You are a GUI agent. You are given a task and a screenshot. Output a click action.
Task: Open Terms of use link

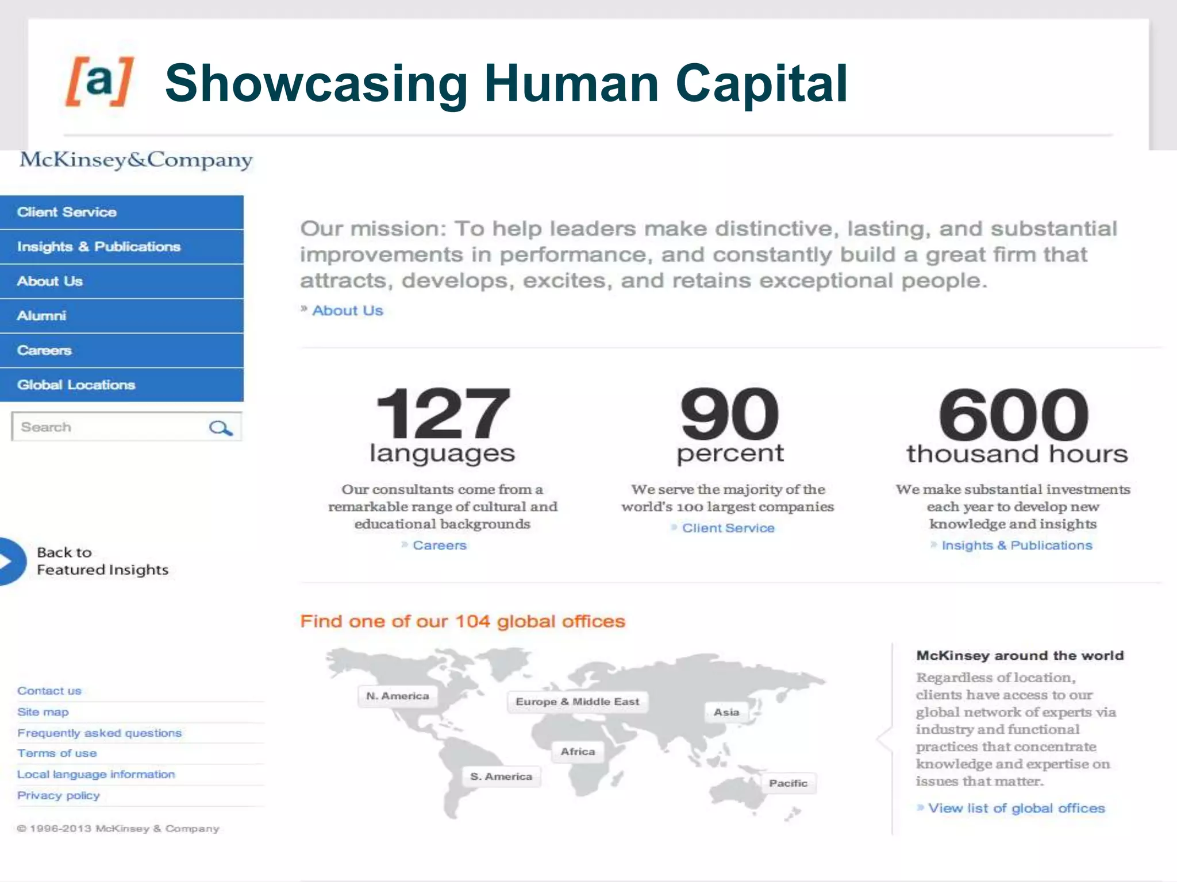click(x=57, y=753)
